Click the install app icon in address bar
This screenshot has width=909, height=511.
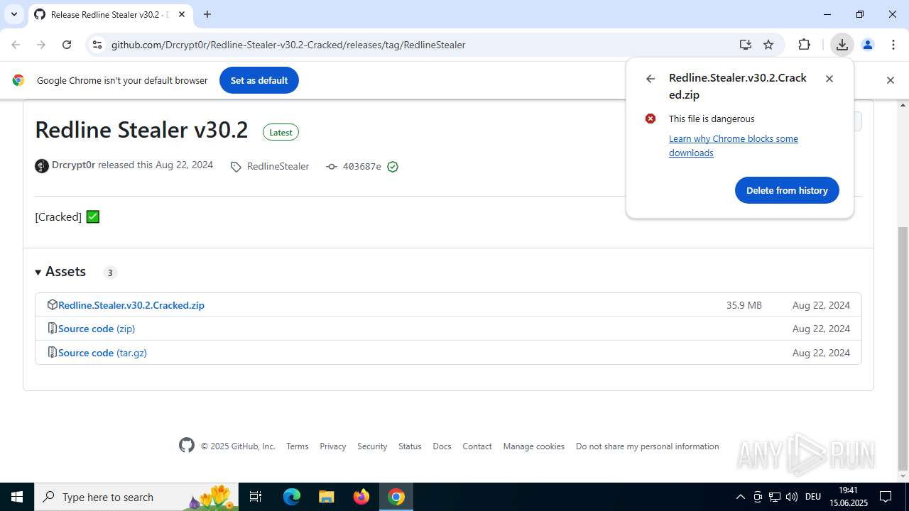tap(745, 45)
